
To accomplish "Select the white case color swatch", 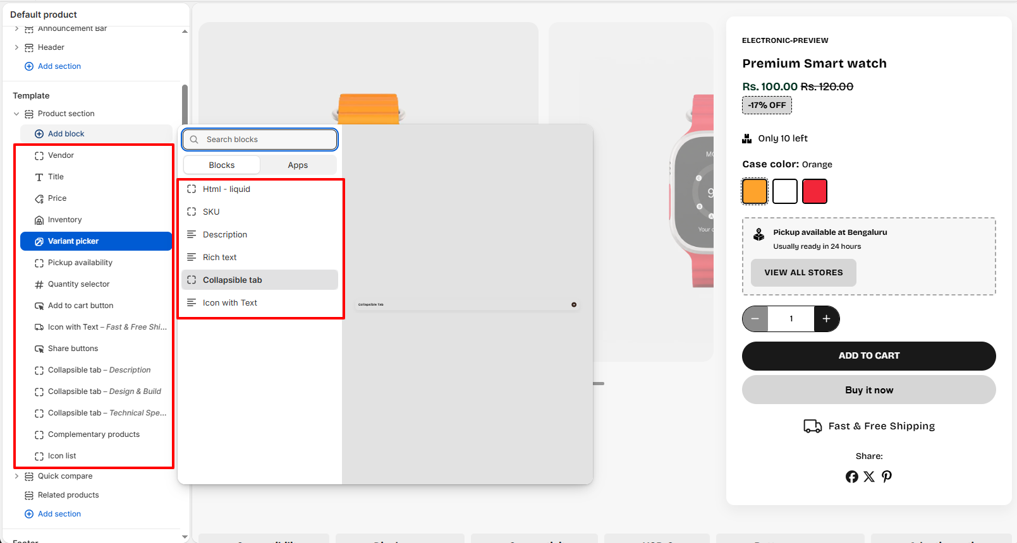I will click(x=785, y=191).
